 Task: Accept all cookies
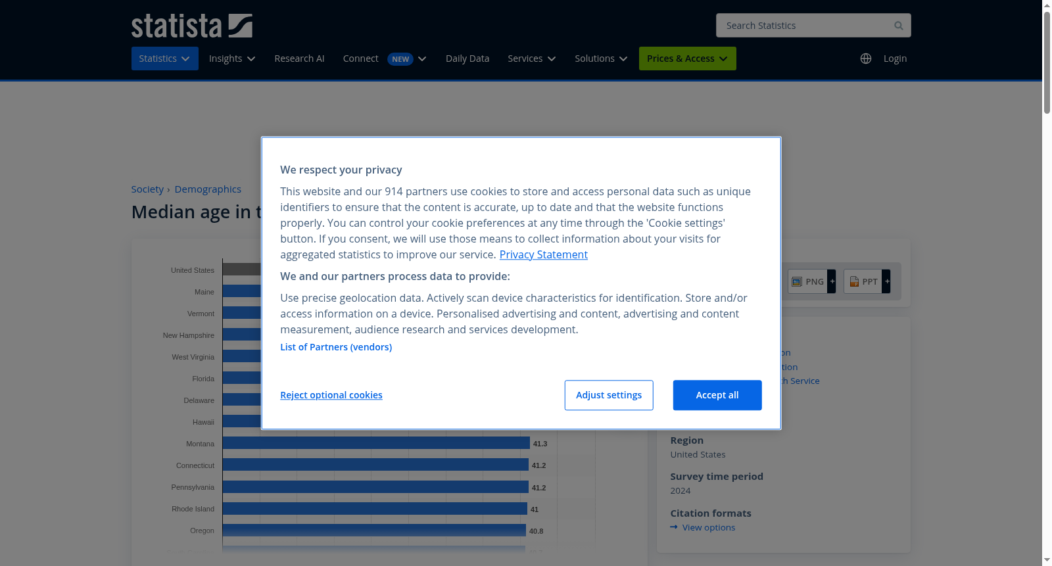[717, 395]
